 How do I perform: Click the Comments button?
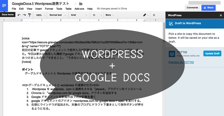(x=192, y=8)
